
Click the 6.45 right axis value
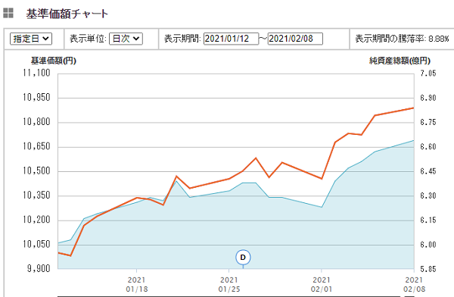[x=428, y=171]
